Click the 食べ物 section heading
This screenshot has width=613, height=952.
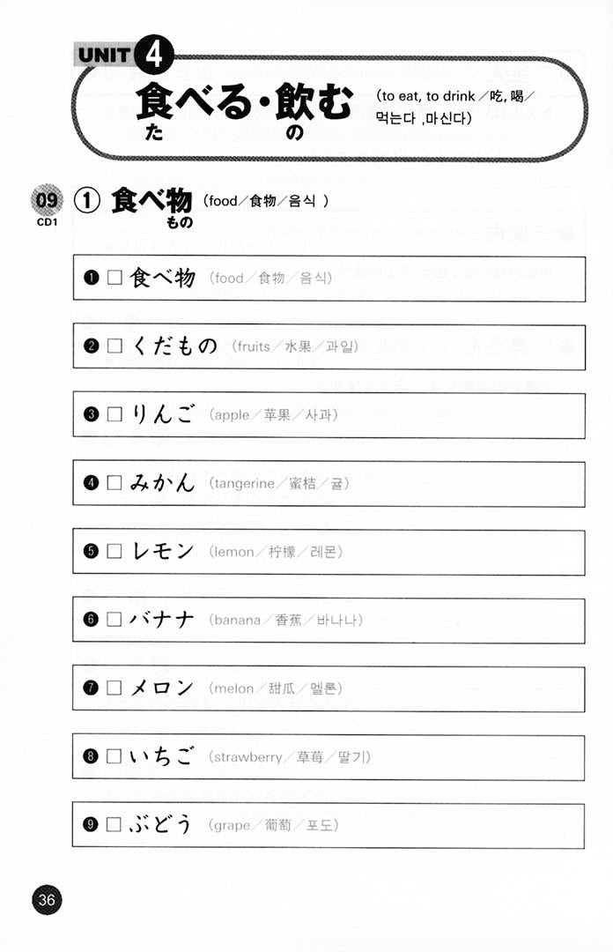click(151, 202)
